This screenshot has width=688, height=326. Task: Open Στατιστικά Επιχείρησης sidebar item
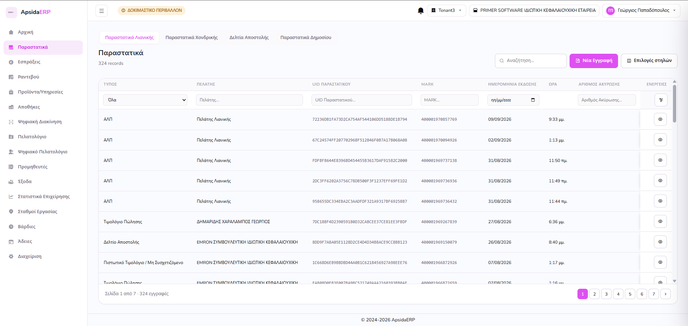point(43,197)
